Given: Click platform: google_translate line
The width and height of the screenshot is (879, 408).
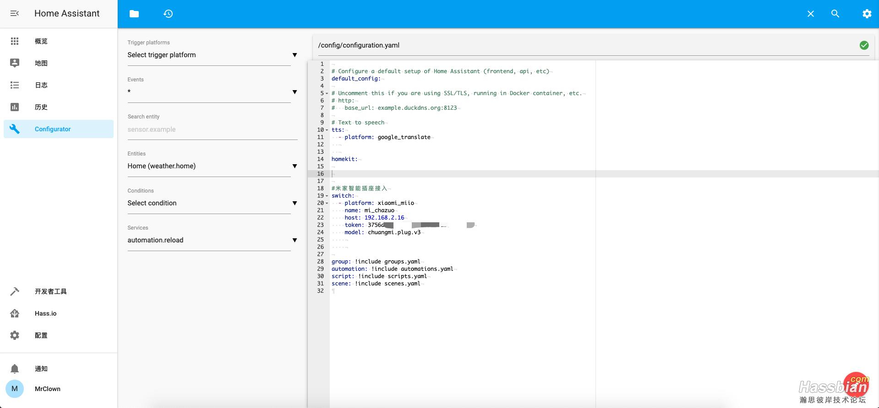Looking at the screenshot, I should pyautogui.click(x=388, y=137).
